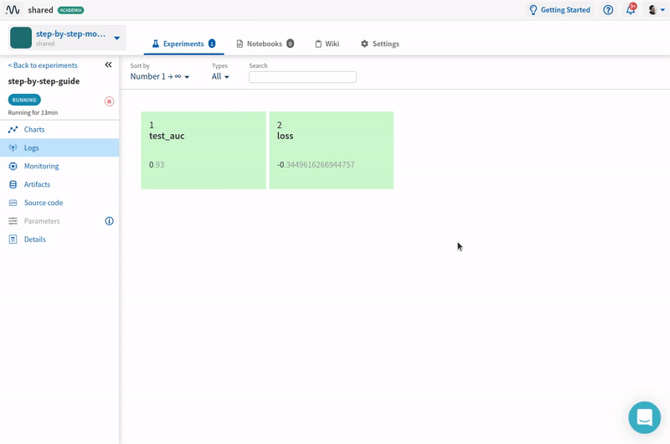Open the Wiki tab

tap(327, 44)
